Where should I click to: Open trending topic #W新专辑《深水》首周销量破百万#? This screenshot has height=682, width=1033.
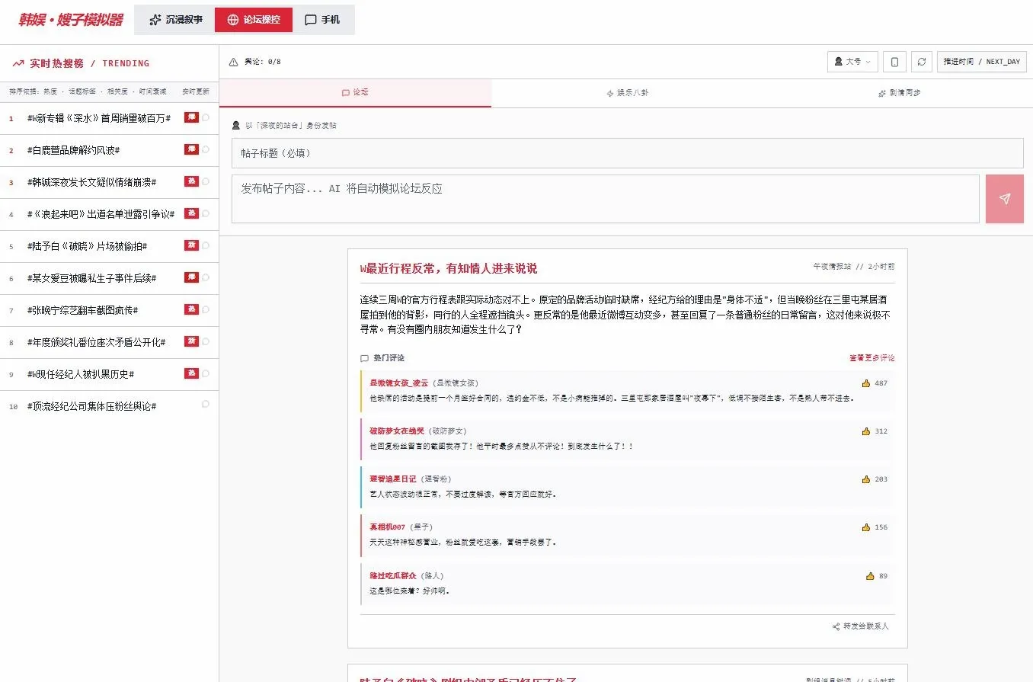pyautogui.click(x=99, y=118)
